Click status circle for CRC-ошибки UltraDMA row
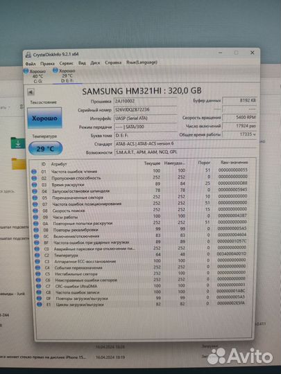The height and width of the screenshot is (374, 281). pyautogui.click(x=38, y=286)
